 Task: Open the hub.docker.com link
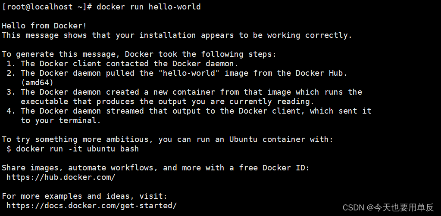[x=61, y=177]
